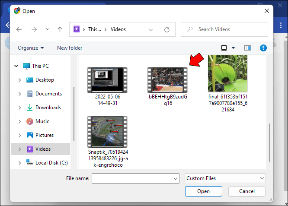Refresh the Videos folder listing
The width and height of the screenshot is (288, 206).
pos(167,29)
